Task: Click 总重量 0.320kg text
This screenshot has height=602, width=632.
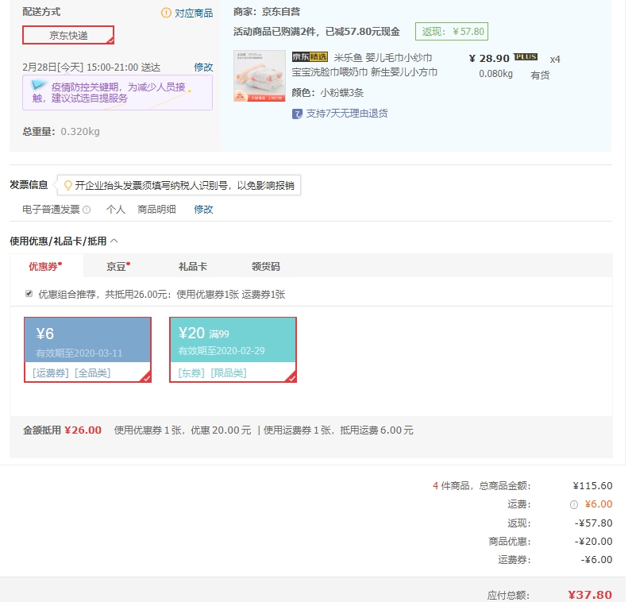Action: pyautogui.click(x=61, y=132)
